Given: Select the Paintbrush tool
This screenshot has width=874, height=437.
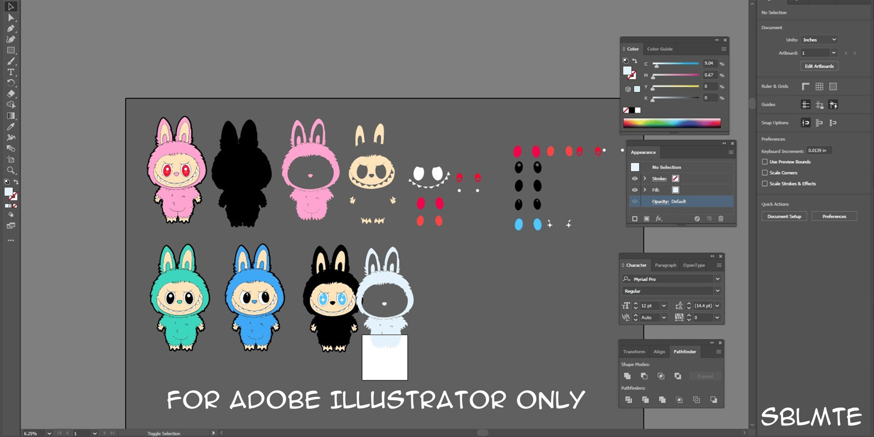Looking at the screenshot, I should (10, 61).
